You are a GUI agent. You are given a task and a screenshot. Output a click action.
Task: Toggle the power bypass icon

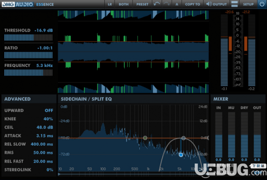pyautogui.click(x=262, y=4)
